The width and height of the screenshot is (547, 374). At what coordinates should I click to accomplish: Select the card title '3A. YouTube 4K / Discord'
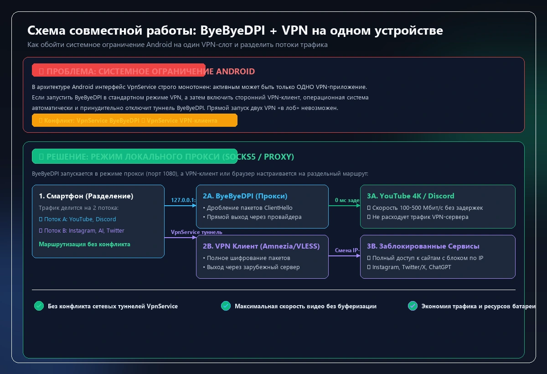coord(411,196)
